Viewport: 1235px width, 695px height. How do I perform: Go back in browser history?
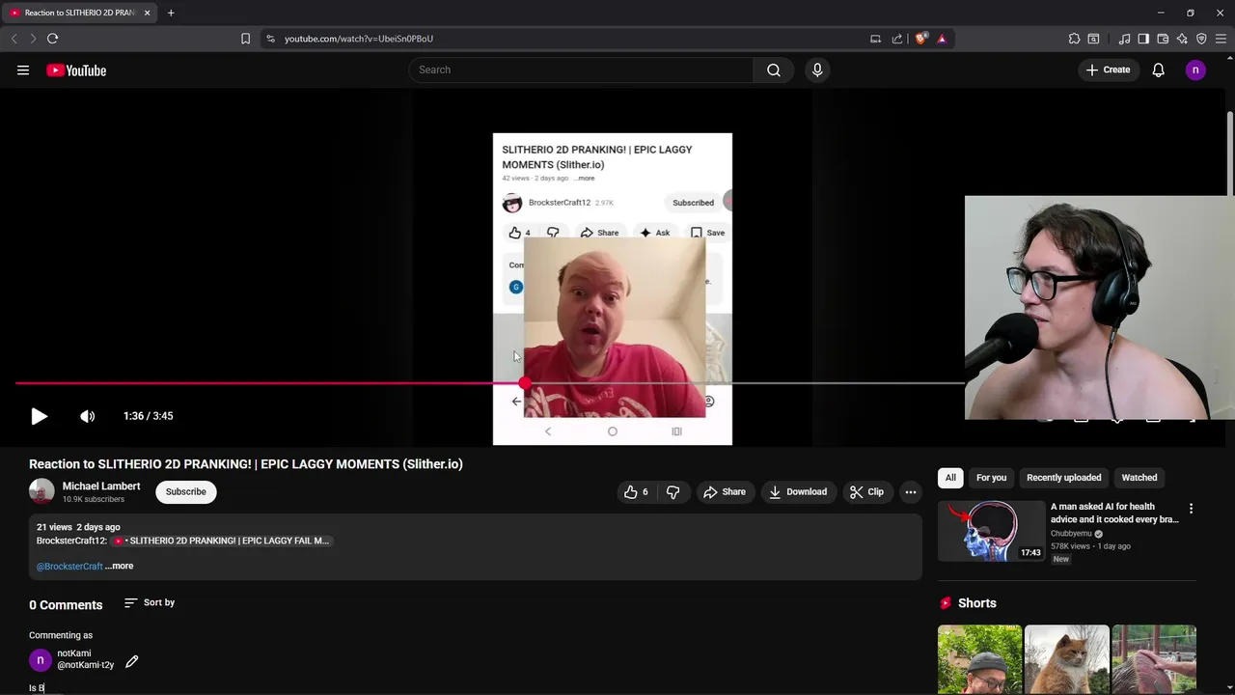(14, 39)
